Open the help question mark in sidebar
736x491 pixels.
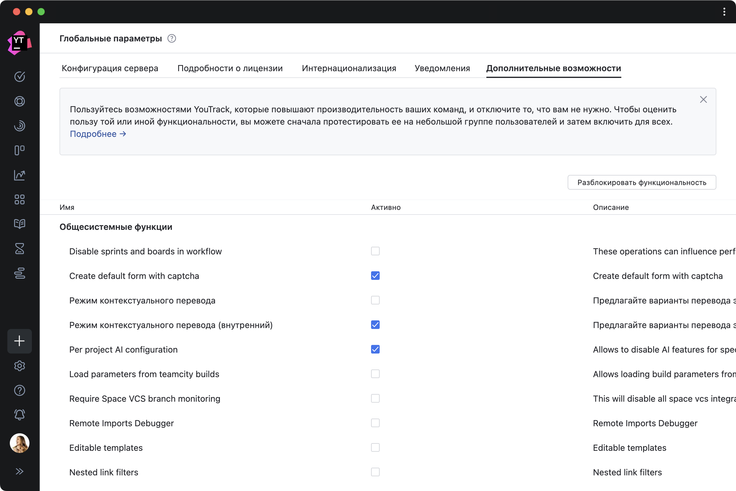point(19,390)
